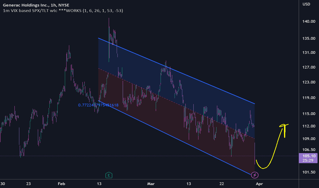Click the 22 date axis label
The height and width of the screenshot is (188, 319).
(221, 184)
